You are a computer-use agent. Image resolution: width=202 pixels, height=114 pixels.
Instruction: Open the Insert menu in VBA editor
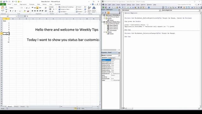tap(118, 5)
